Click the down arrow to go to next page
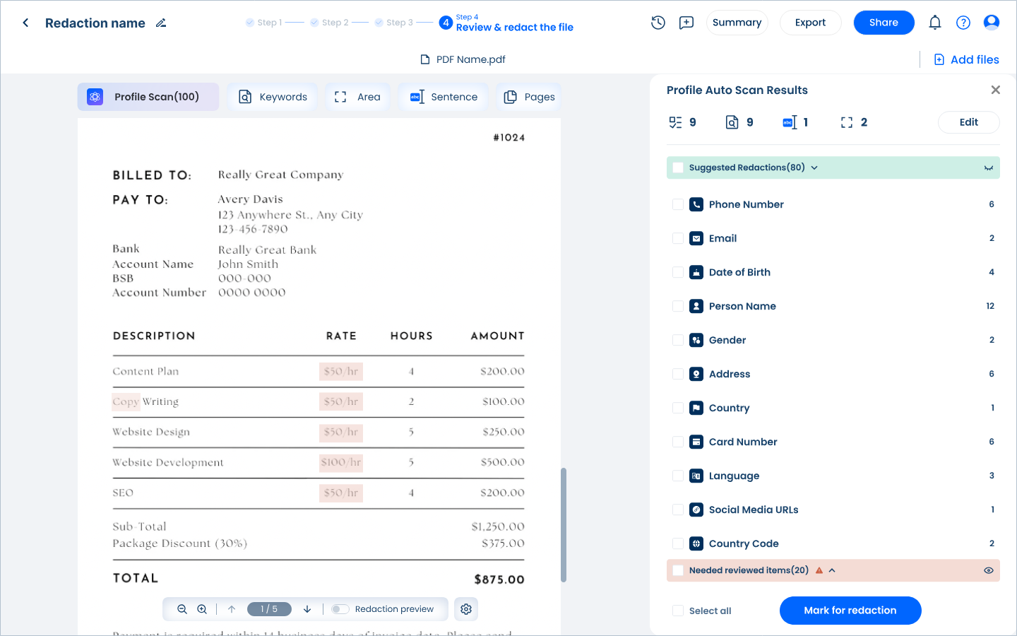1017x636 pixels. pos(307,608)
